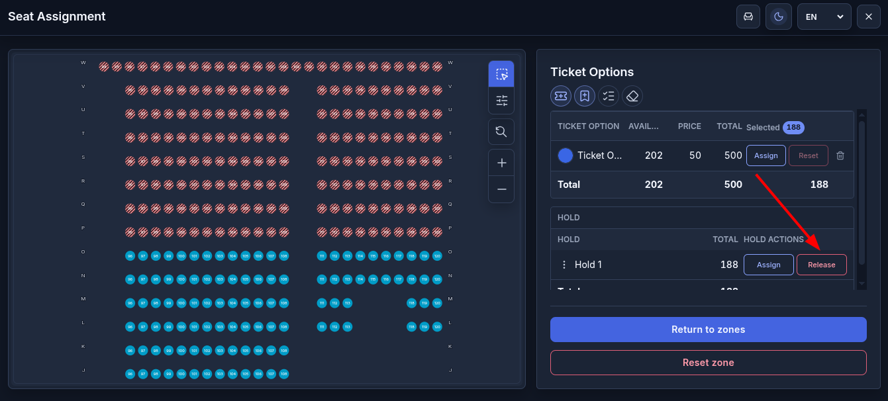Select the eraser icon under Ticket Options

632,96
